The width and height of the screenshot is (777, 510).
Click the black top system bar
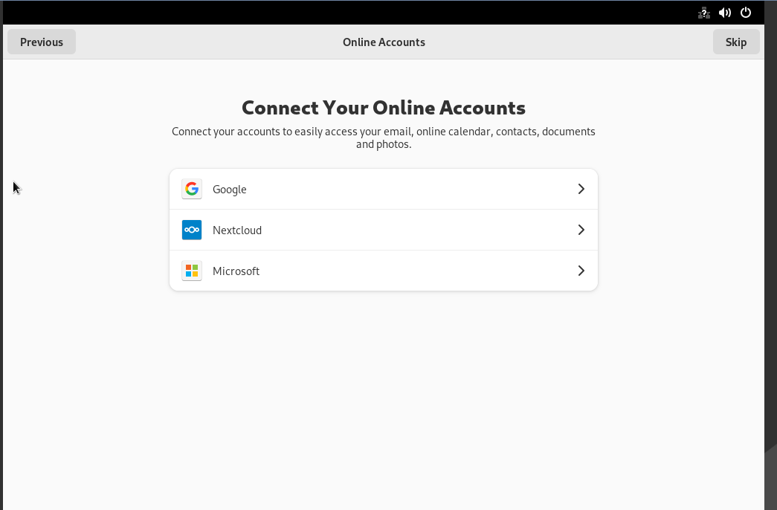(347, 13)
